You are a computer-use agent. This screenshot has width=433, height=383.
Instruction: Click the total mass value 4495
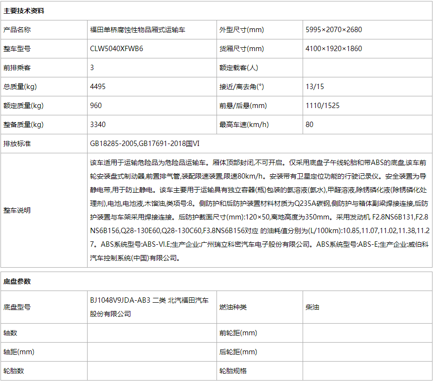point(98,87)
